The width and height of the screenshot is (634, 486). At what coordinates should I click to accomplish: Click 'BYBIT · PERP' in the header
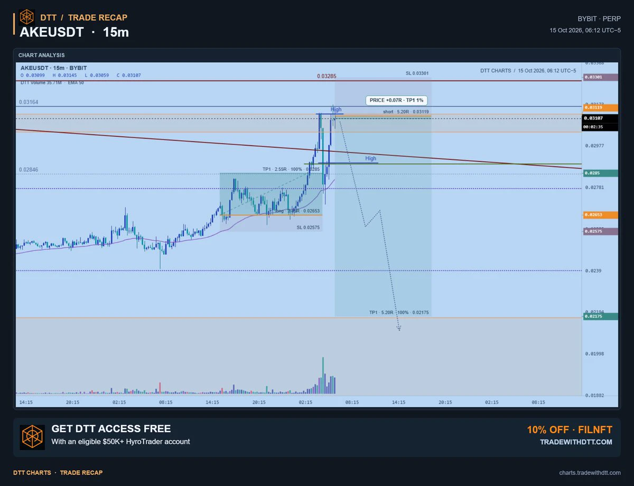coord(600,18)
